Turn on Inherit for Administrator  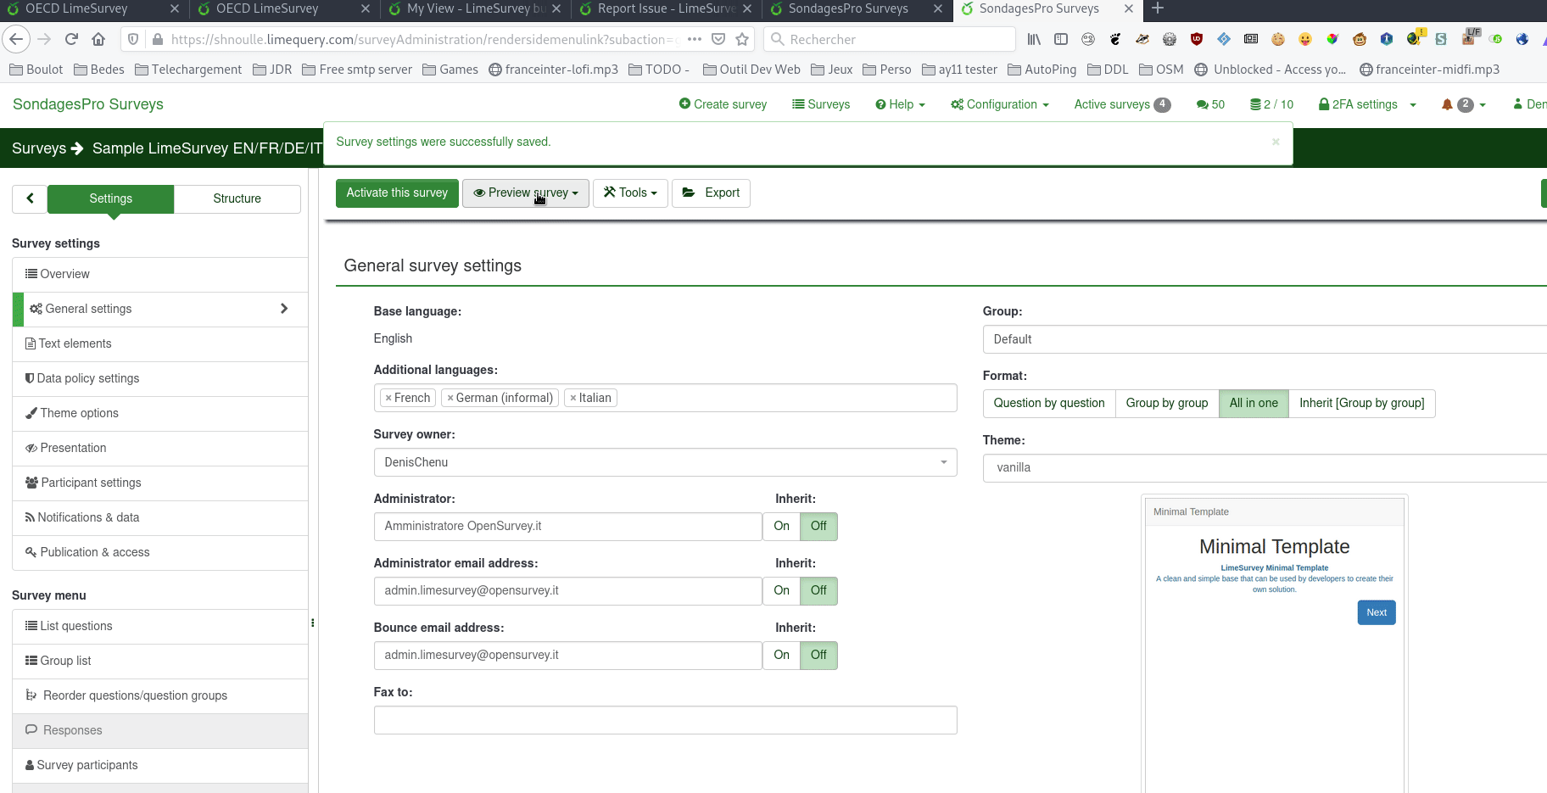[781, 526]
